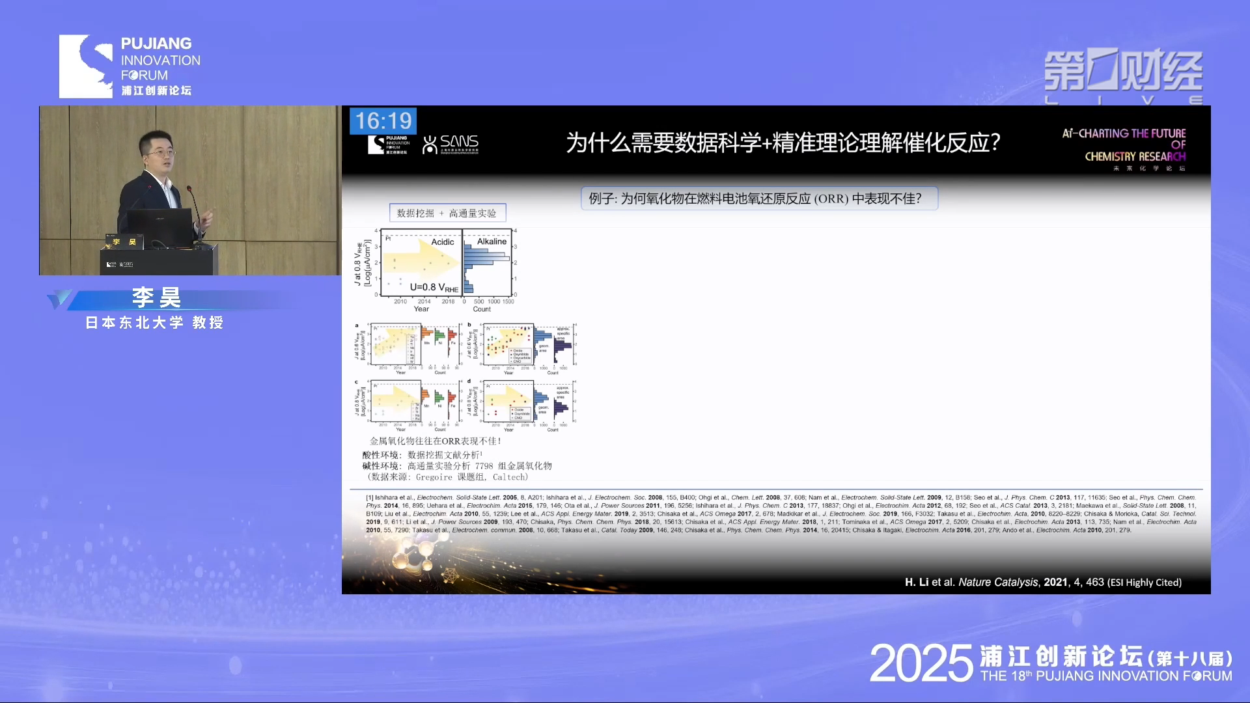This screenshot has height=703, width=1250.
Task: Click the Year axis label of top chart
Action: 421,309
